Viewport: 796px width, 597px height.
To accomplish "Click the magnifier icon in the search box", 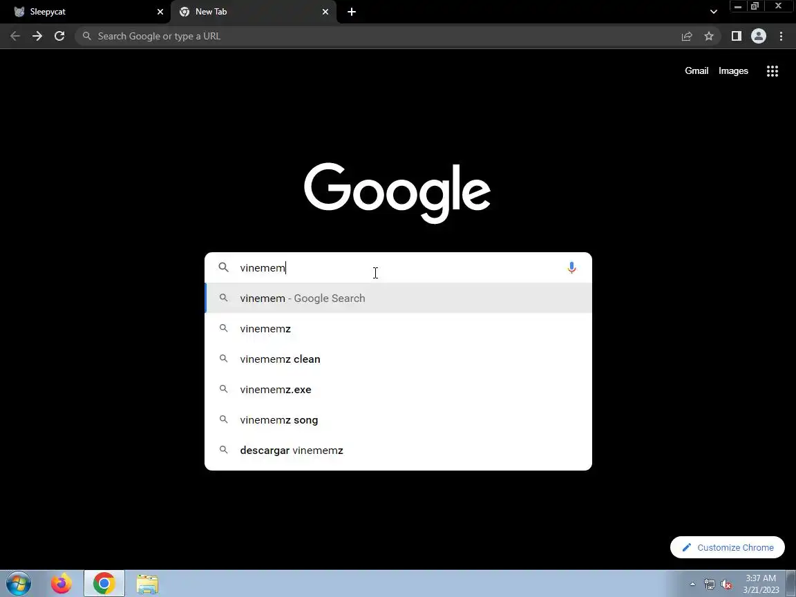I will pyautogui.click(x=223, y=267).
